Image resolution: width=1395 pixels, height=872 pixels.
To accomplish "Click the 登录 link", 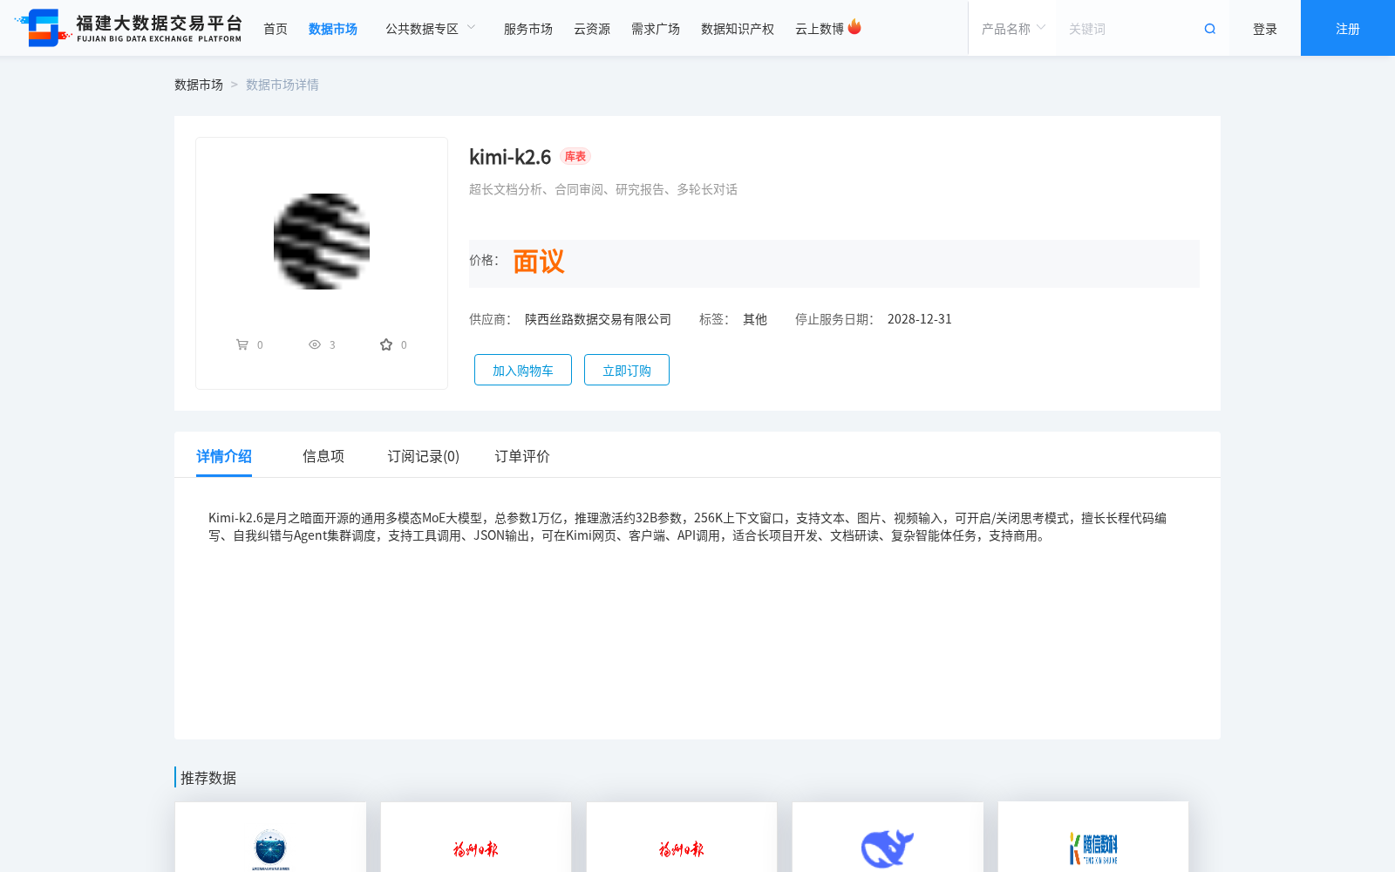I will tap(1265, 29).
